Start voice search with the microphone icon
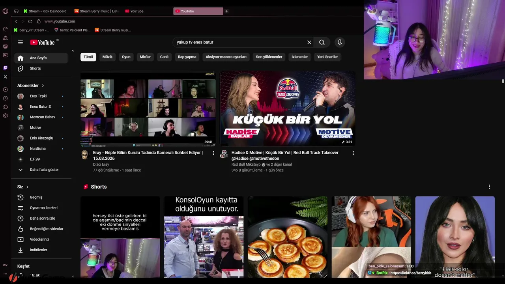 pos(340,42)
